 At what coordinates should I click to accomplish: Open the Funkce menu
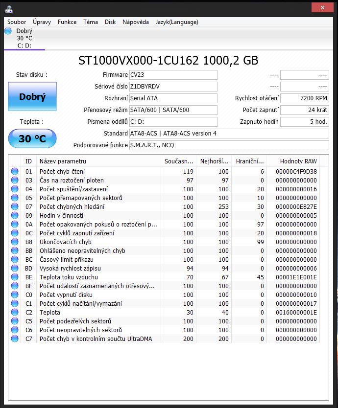click(x=67, y=22)
